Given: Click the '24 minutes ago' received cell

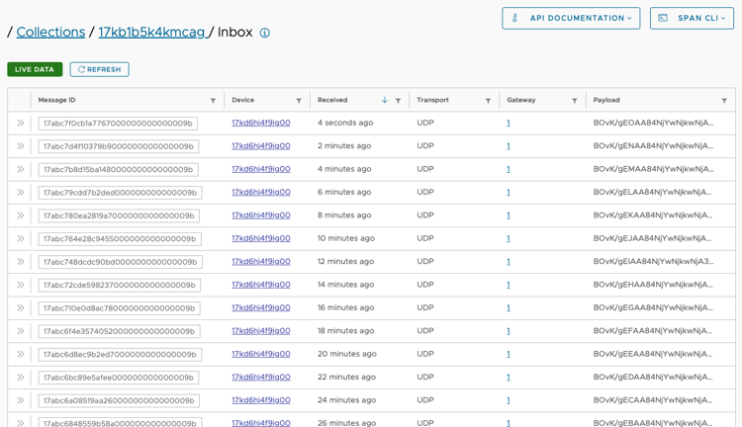Looking at the screenshot, I should [346, 400].
